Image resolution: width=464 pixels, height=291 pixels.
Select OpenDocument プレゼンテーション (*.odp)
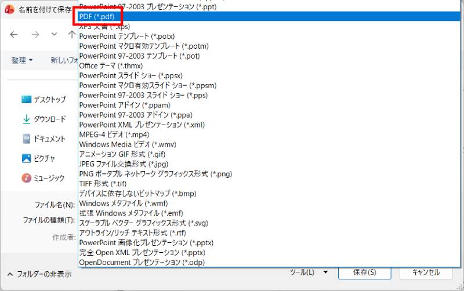click(269, 262)
